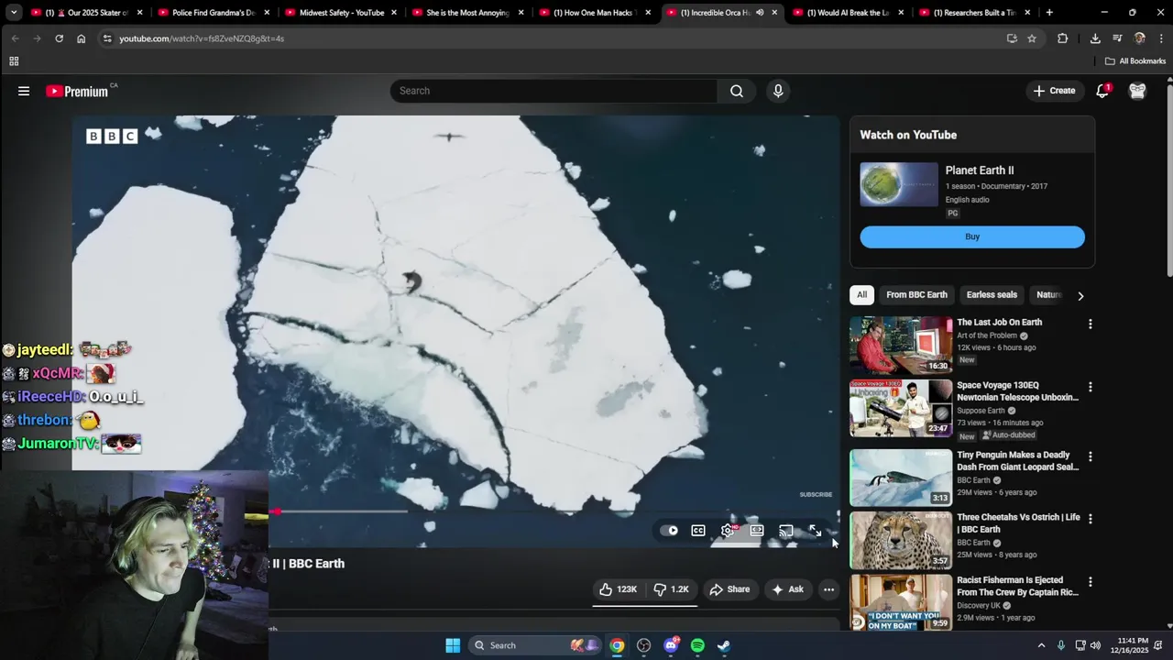Open the YouTube hamburger guide menu
Screen dimensions: 1173x660
coord(24,91)
